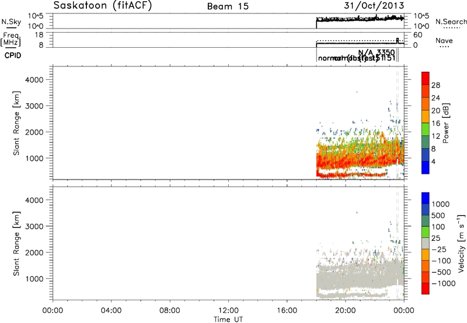Click the 'N.Sky' legend label
Image resolution: width=467 pixels, height=323 pixels.
11,22
